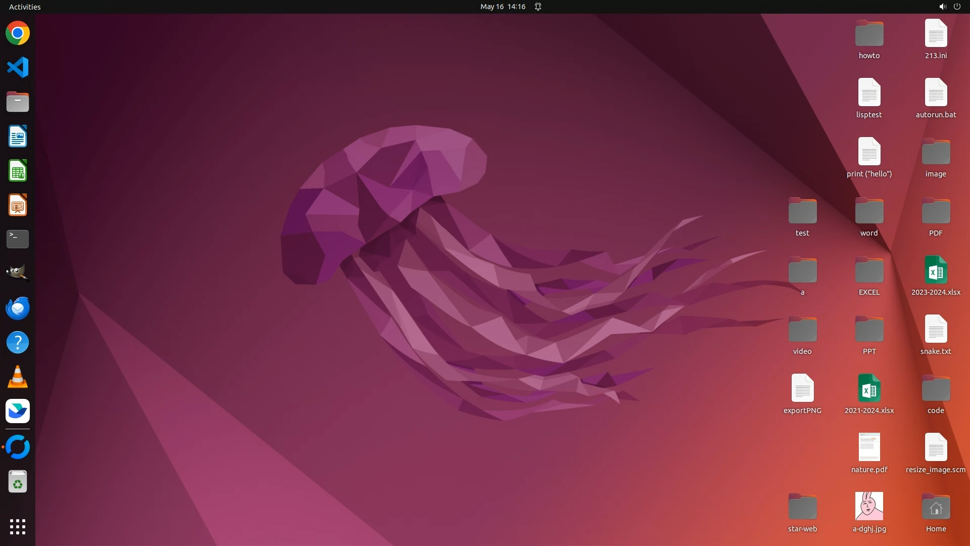Open LibreOffice Writer from dock
The height and width of the screenshot is (546, 970).
tap(18, 136)
